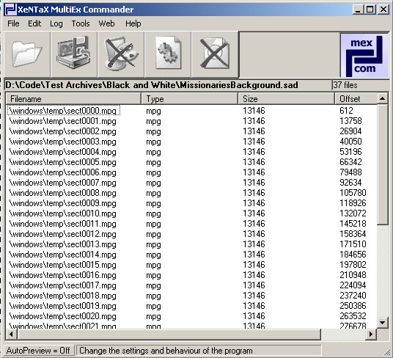
Task: Select file \windows\temp\sect0015.mpg
Action: [x=63, y=265]
